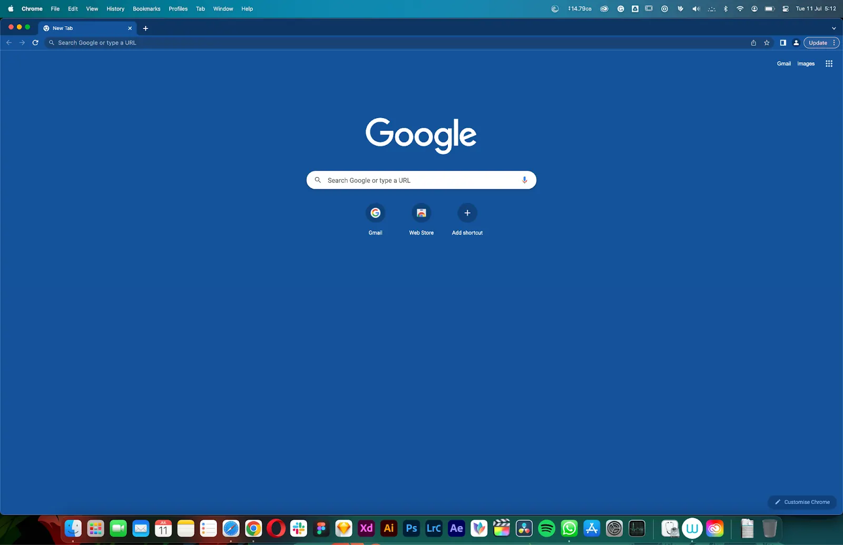Click the battery status icon

pos(770,9)
